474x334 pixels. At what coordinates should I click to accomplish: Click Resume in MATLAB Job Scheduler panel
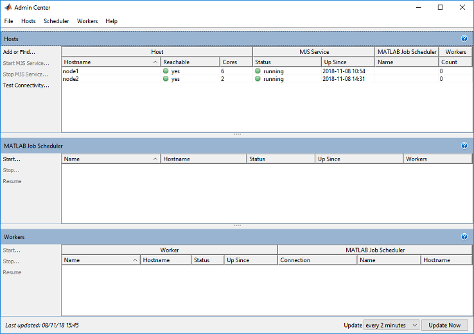point(12,181)
